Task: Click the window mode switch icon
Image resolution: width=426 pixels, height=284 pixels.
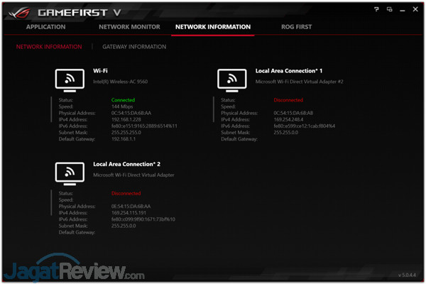Action: point(389,9)
